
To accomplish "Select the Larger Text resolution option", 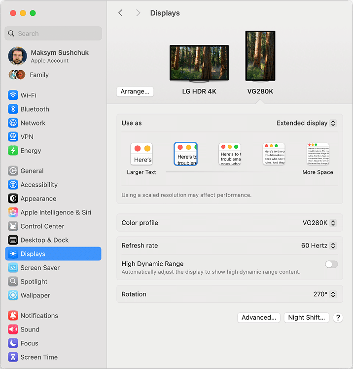I will click(141, 154).
